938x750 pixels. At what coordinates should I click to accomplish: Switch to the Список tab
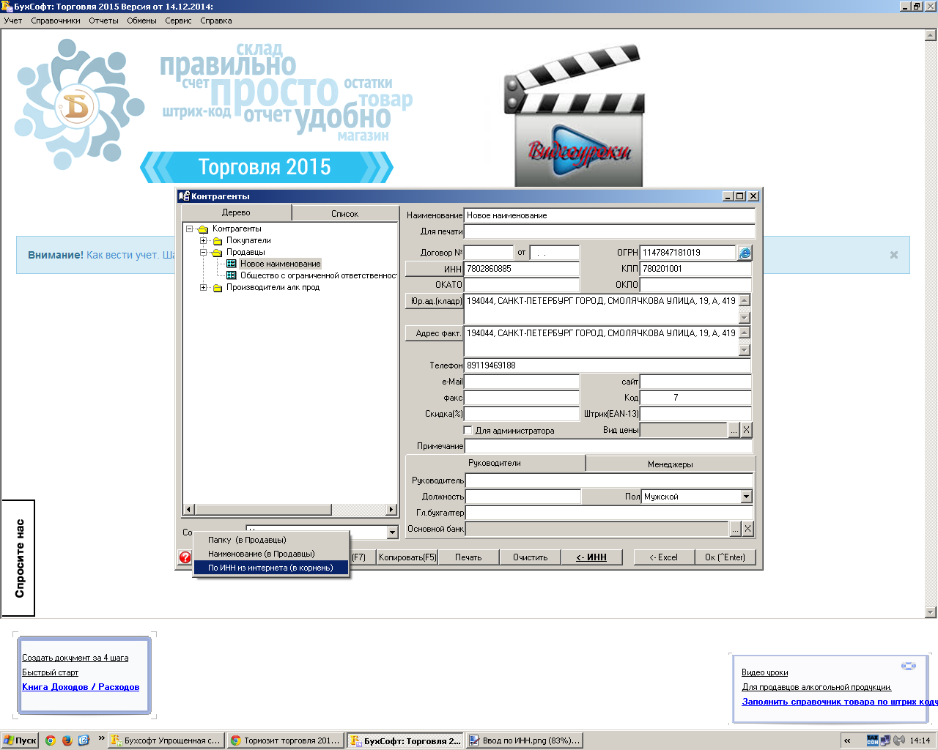tap(344, 214)
